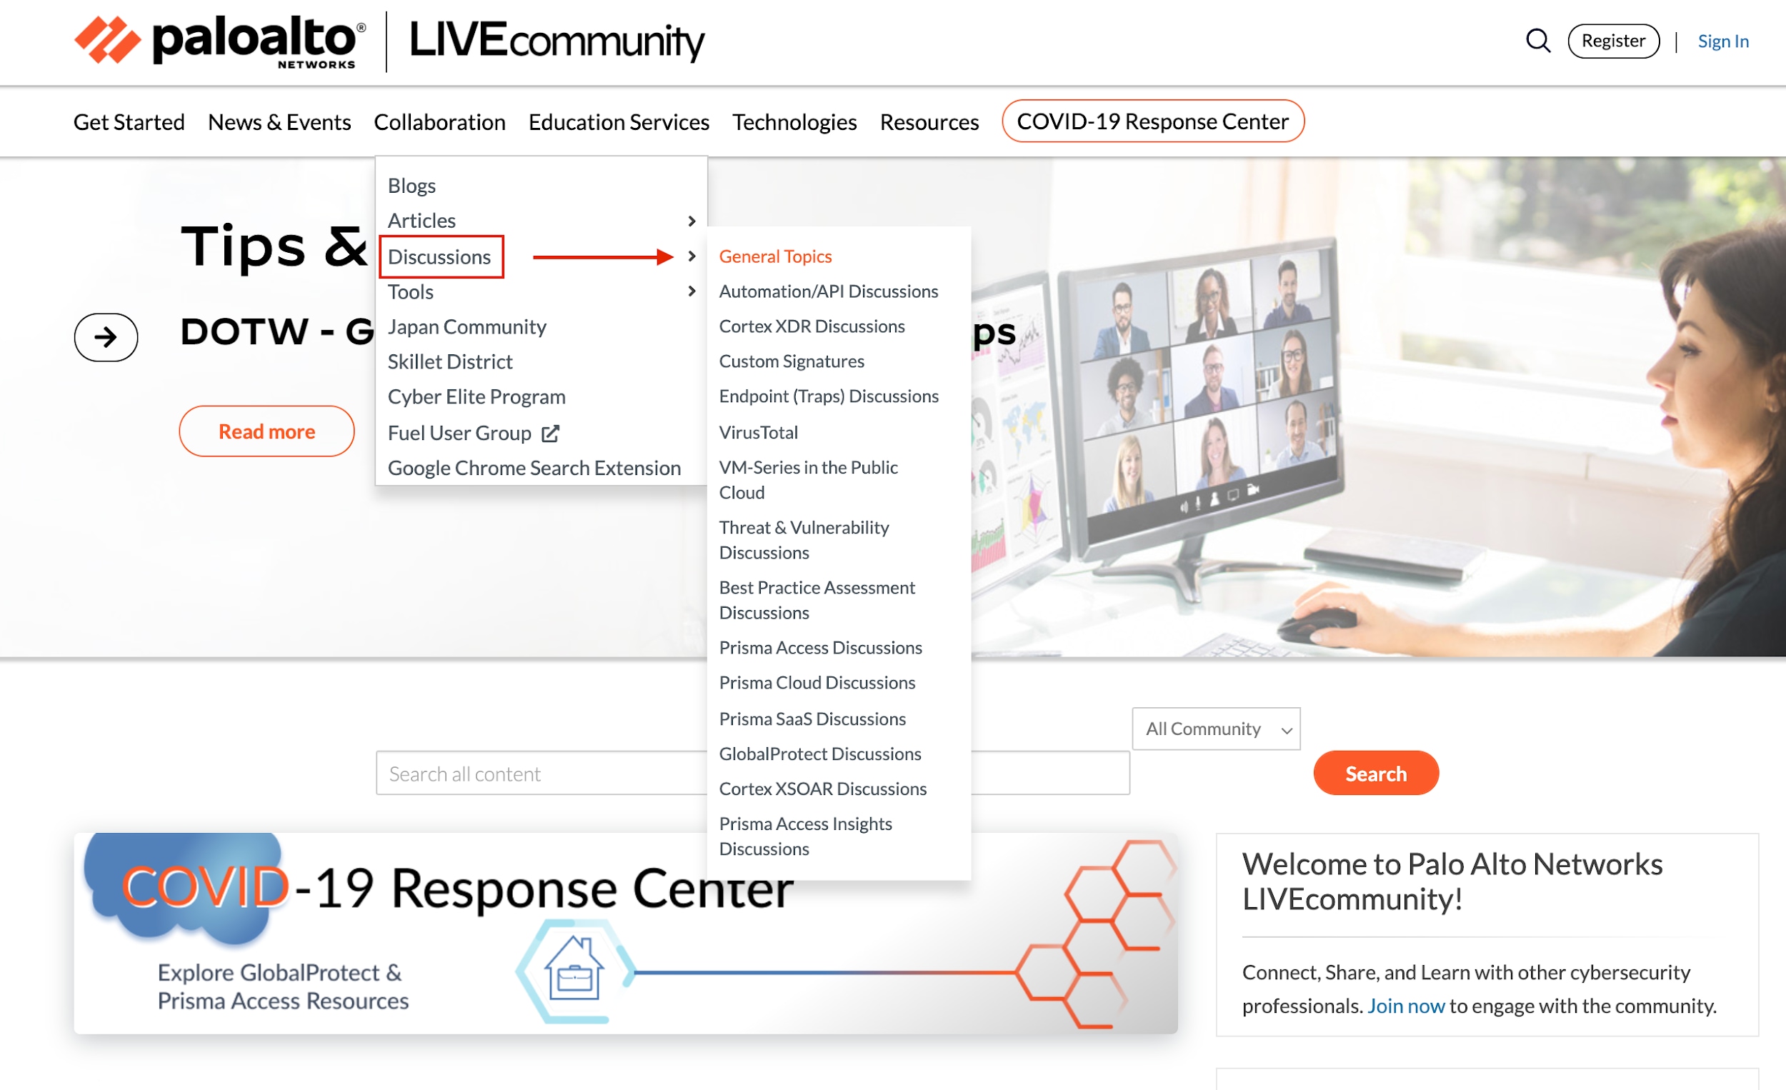1786x1090 pixels.
Task: Click the Search button
Action: pyautogui.click(x=1377, y=774)
